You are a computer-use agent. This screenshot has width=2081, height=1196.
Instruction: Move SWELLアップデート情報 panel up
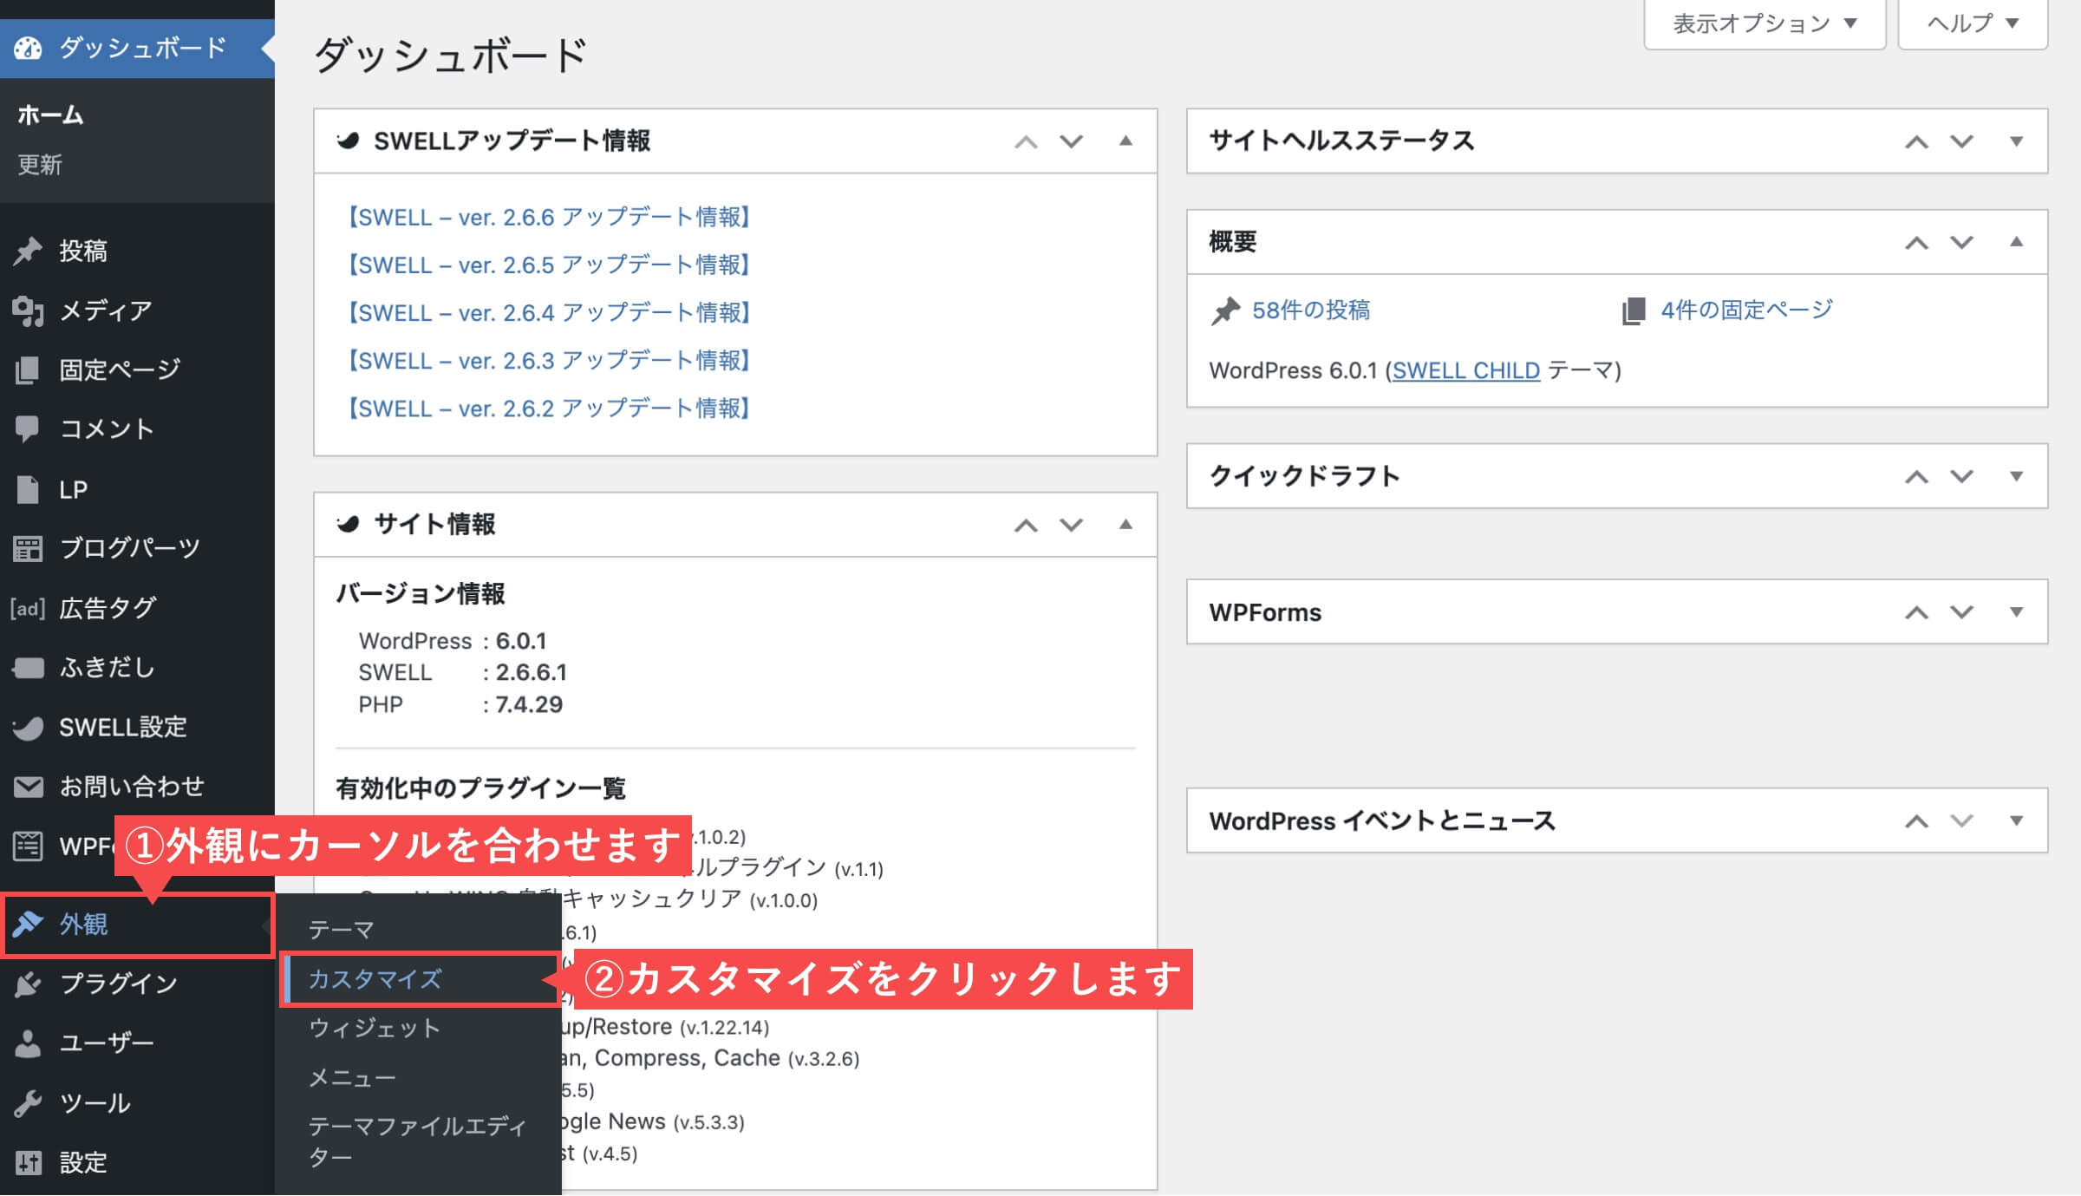tap(1026, 142)
